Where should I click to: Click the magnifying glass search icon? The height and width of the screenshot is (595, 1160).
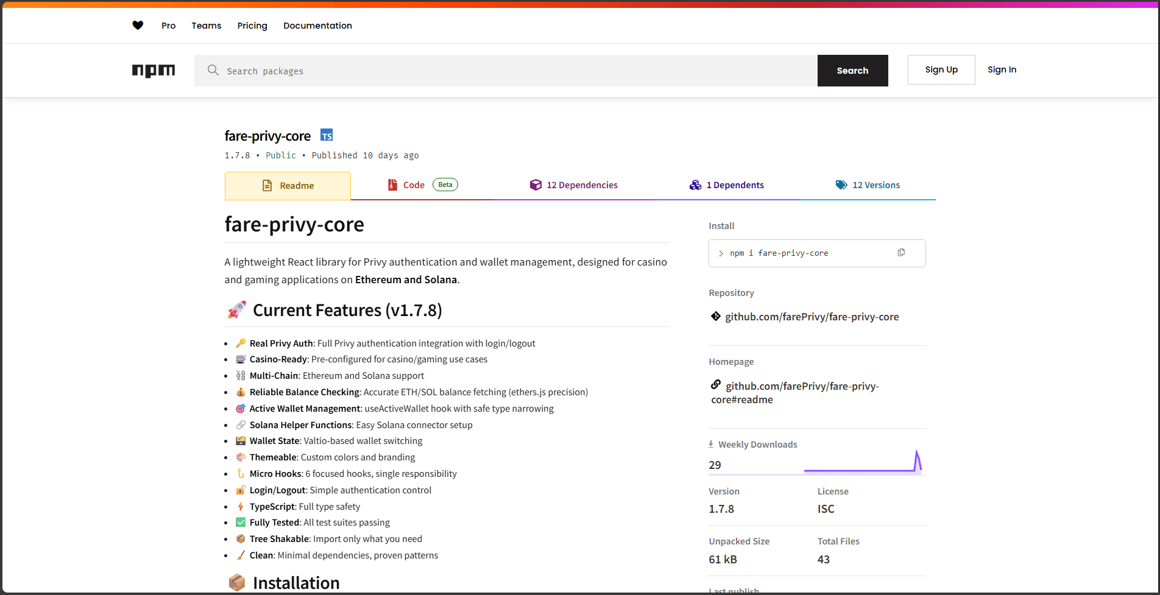coord(213,70)
